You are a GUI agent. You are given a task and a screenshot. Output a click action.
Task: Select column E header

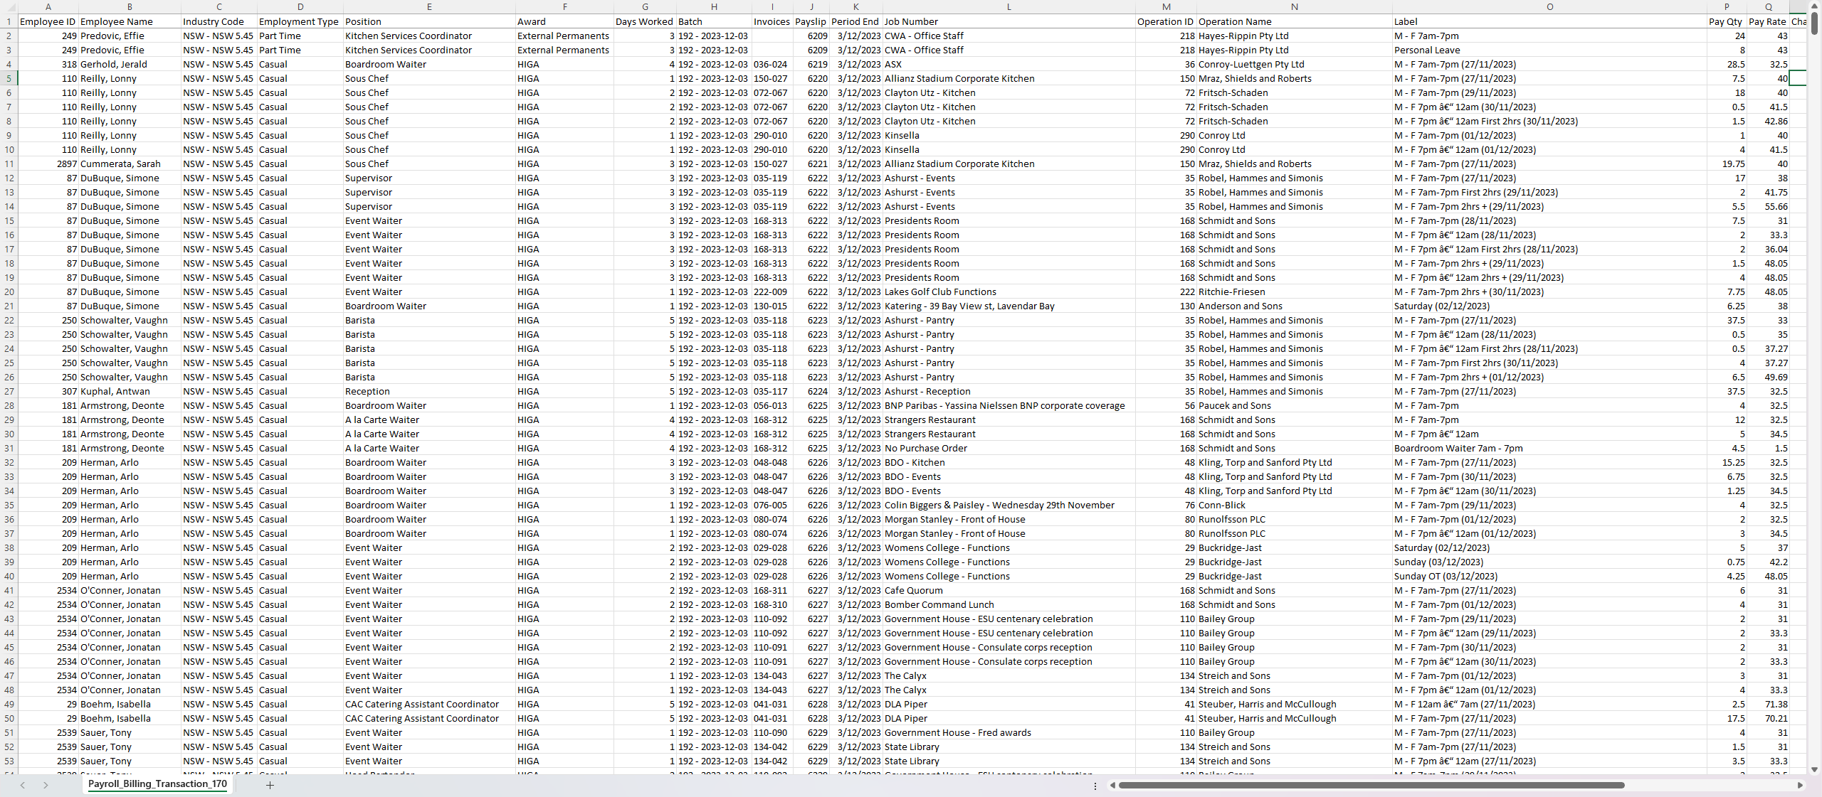tap(429, 6)
